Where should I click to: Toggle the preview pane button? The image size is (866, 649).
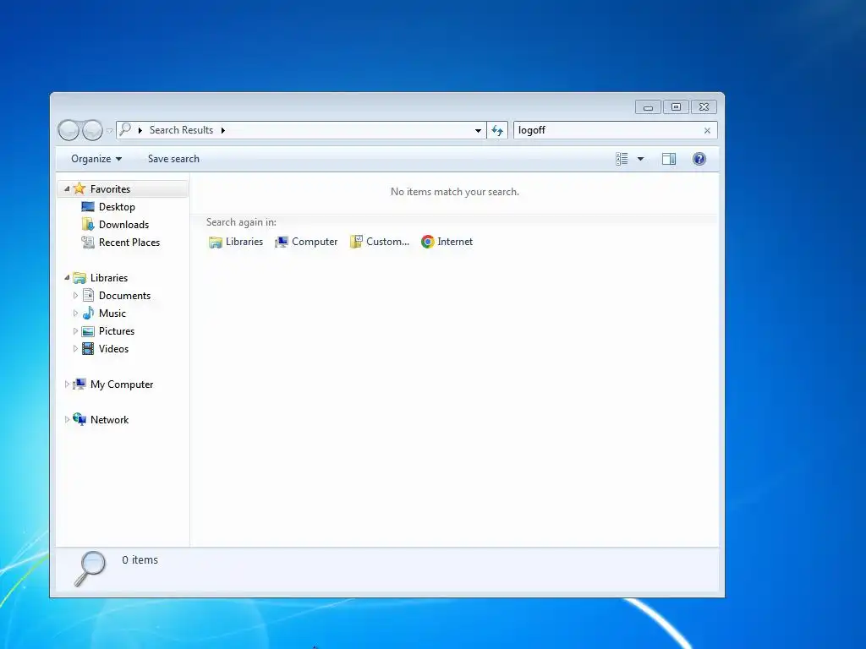(669, 159)
